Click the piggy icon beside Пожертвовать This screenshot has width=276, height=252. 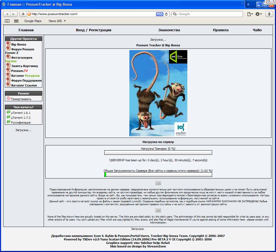click(x=8, y=98)
